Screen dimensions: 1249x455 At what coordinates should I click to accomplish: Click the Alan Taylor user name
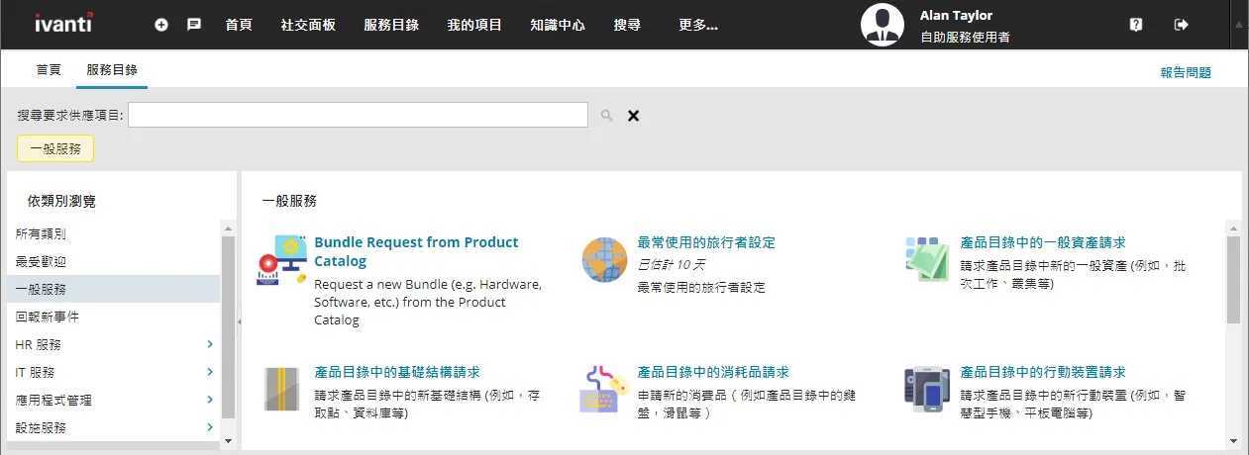click(x=956, y=15)
